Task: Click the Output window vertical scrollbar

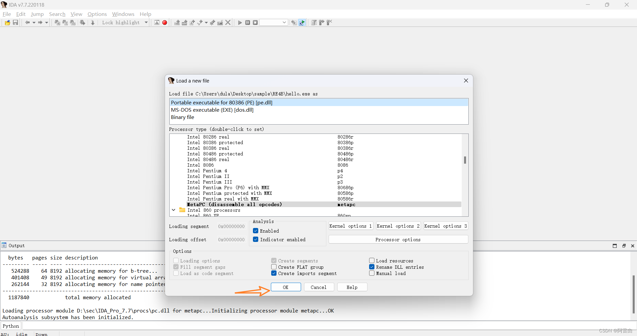Action: [x=633, y=294]
